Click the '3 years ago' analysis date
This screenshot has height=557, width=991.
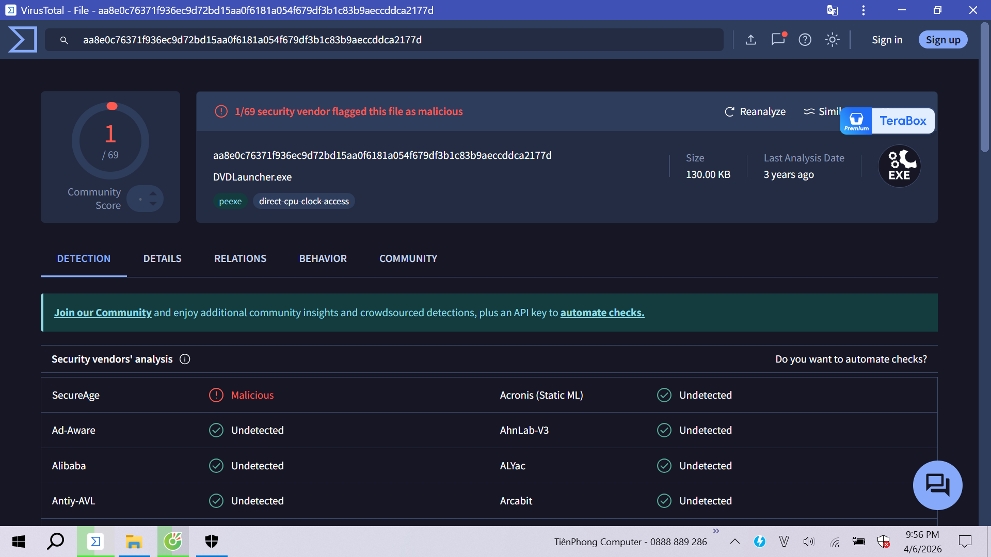(789, 175)
